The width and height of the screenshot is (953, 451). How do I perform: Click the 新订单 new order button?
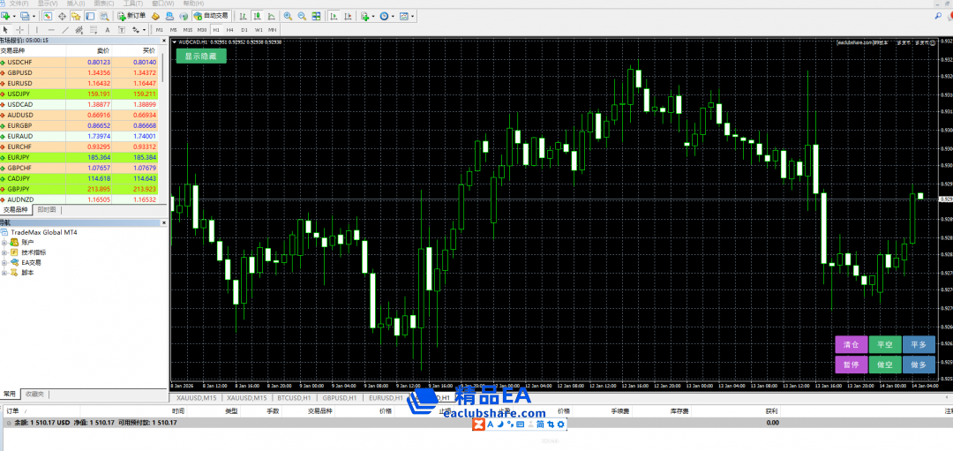pyautogui.click(x=131, y=16)
